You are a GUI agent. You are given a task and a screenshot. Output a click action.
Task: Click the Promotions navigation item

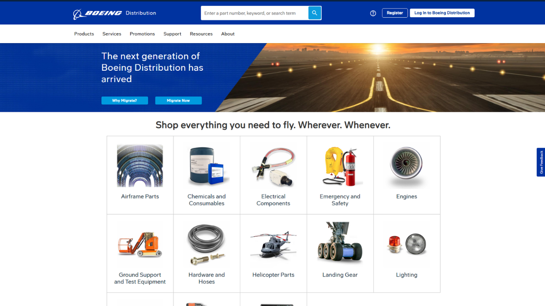(142, 34)
